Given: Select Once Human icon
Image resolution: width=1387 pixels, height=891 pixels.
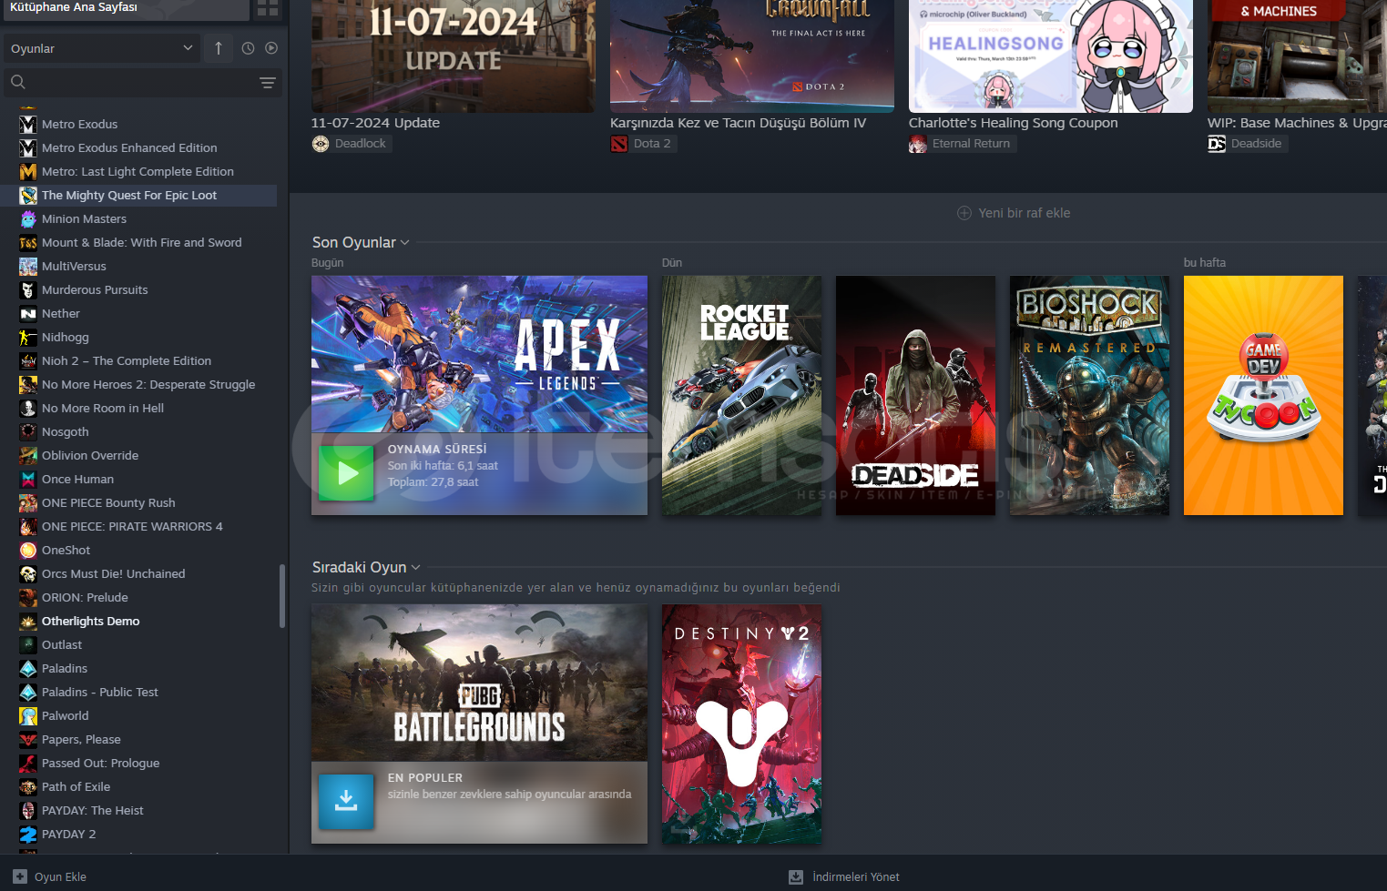Looking at the screenshot, I should point(28,479).
